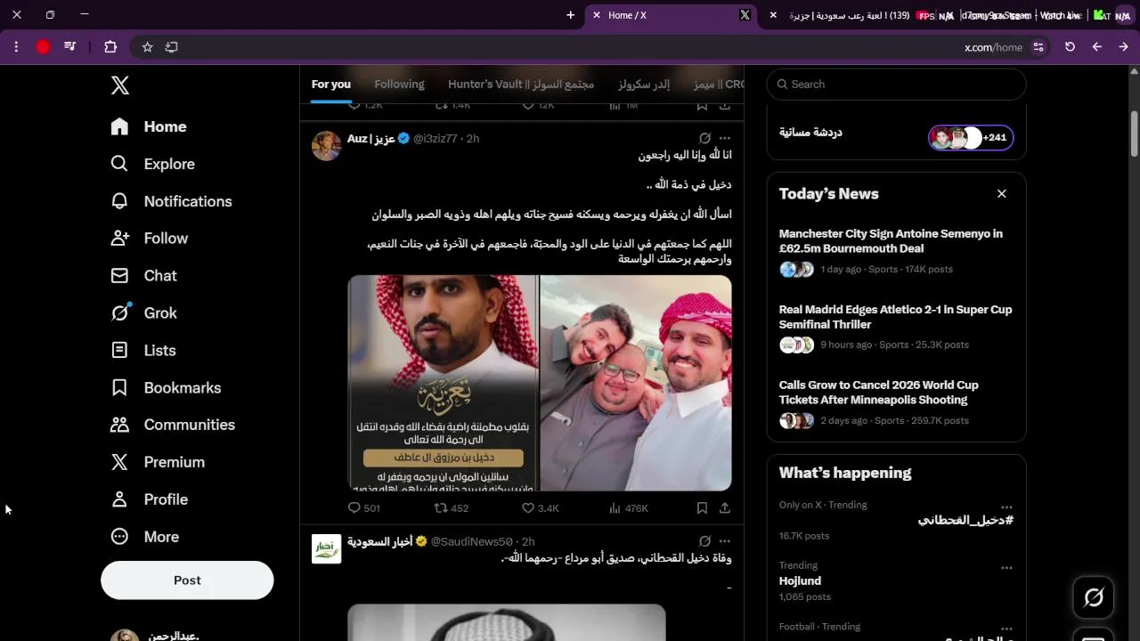Open more options for Hojlund trend
1140x641 pixels.
tap(1006, 568)
